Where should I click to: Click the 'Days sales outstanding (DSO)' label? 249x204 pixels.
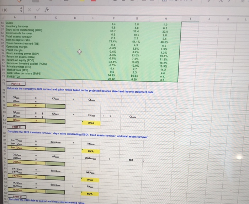[24, 30]
